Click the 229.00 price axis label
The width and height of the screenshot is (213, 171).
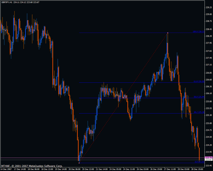tap(209, 14)
